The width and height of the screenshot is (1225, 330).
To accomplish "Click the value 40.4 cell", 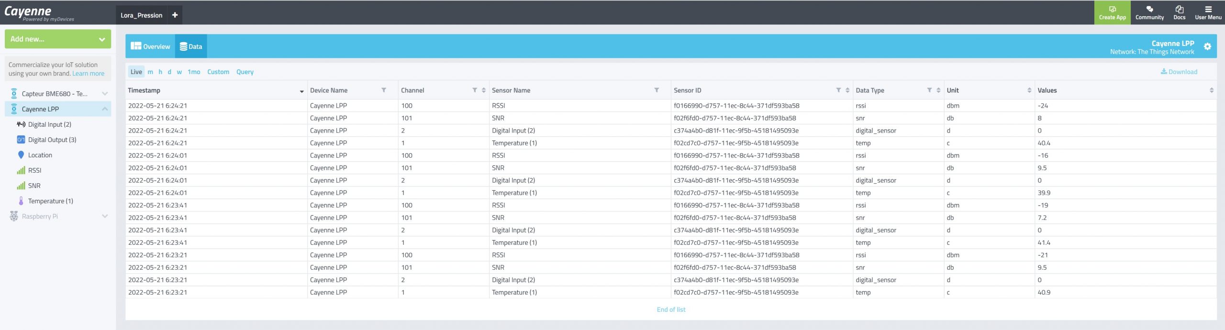I will pyautogui.click(x=1125, y=143).
